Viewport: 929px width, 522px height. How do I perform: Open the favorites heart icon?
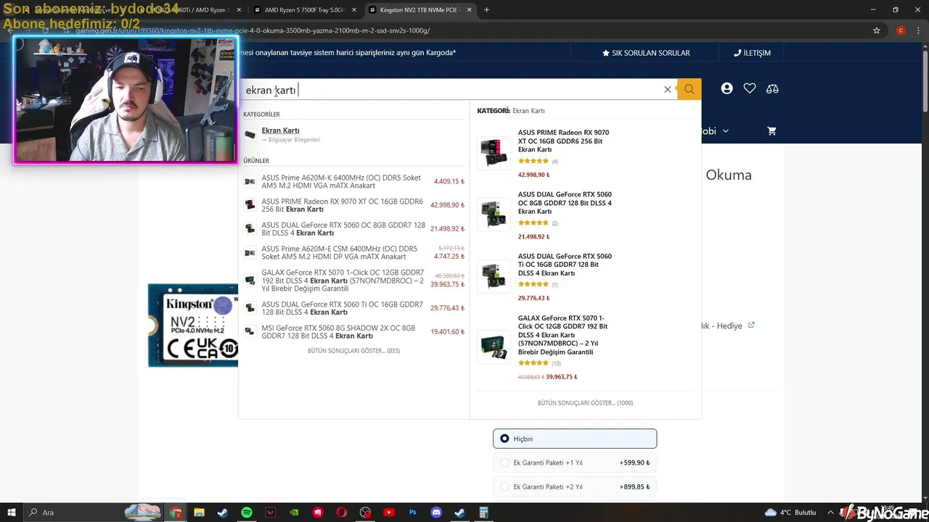click(x=750, y=88)
